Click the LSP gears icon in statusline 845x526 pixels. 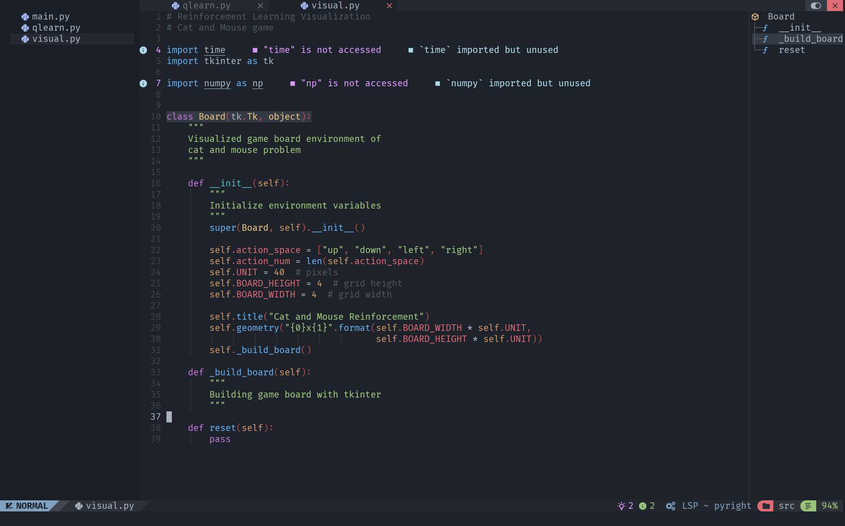click(x=670, y=506)
